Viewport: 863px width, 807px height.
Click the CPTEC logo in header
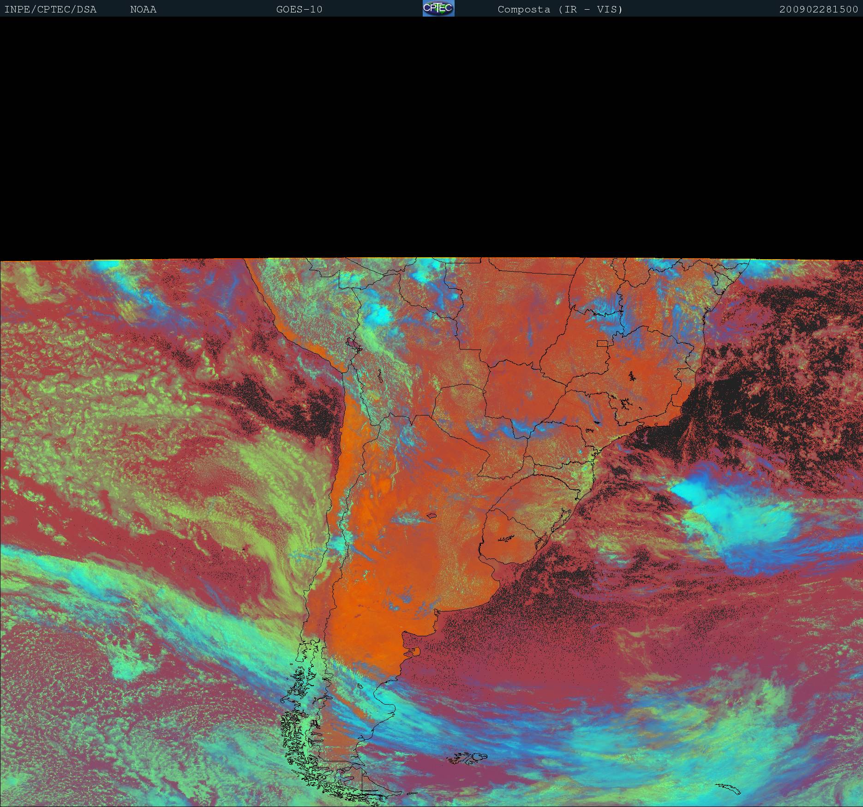pyautogui.click(x=438, y=8)
